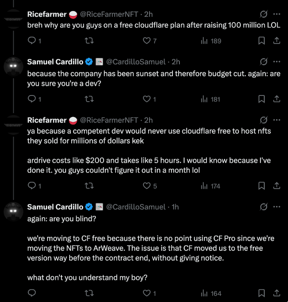
Task: Toggle like on Samuel's last tweet
Action: [147, 293]
